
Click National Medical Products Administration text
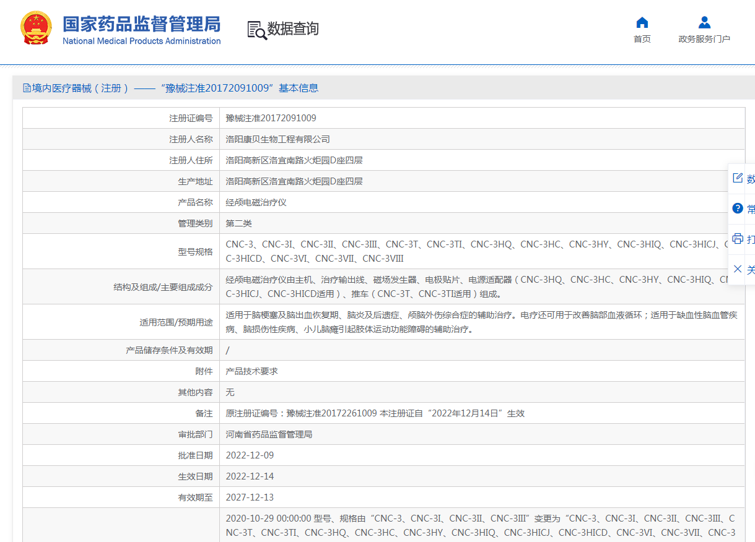coord(141,41)
